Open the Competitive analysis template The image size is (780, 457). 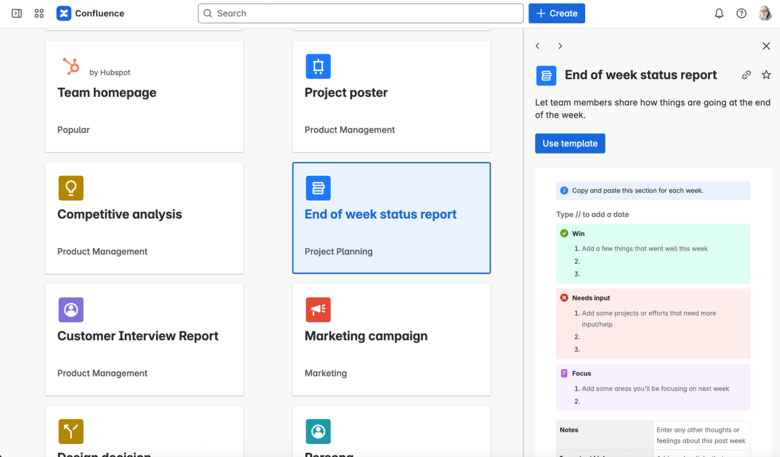pos(144,218)
